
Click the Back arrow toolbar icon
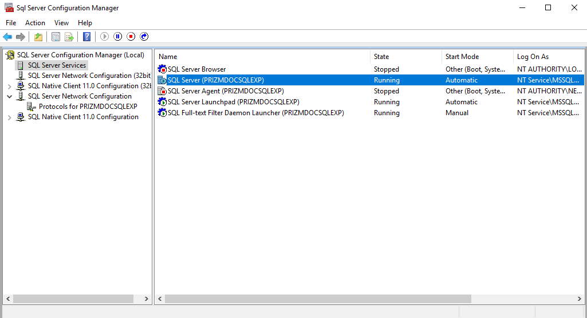7,37
